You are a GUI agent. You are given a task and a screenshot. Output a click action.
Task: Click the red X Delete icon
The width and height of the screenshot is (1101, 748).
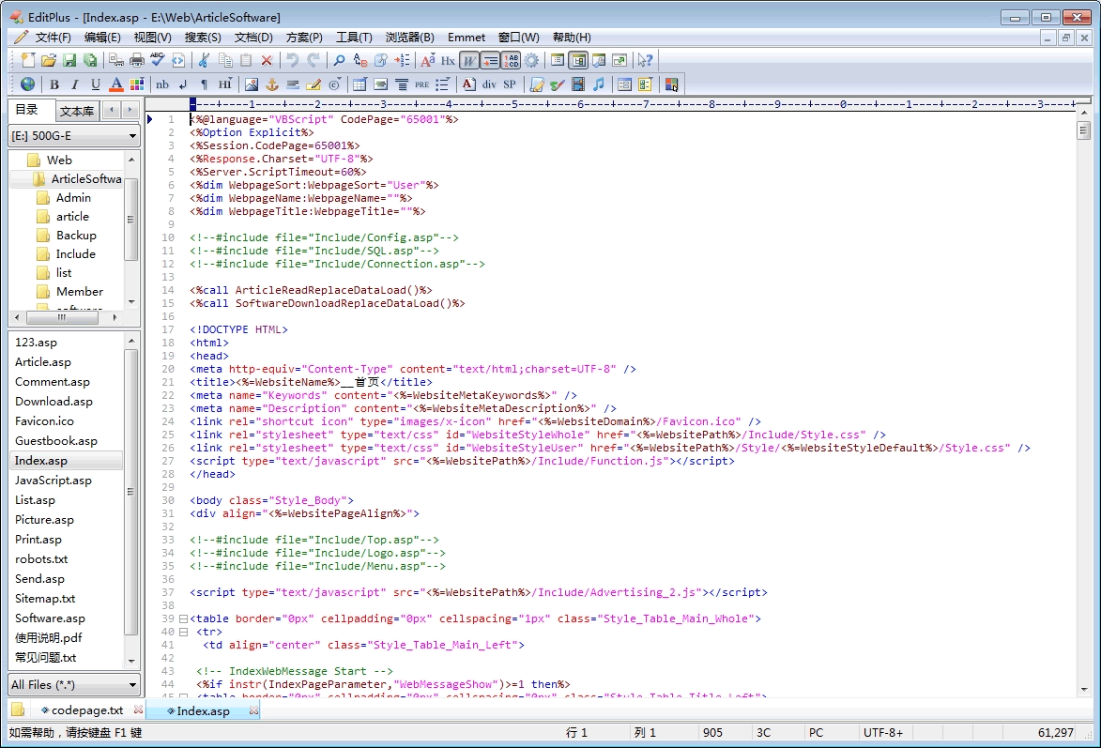pos(267,60)
